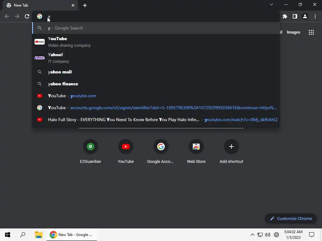
Task: Click the network tray icon
Action: coord(260,235)
